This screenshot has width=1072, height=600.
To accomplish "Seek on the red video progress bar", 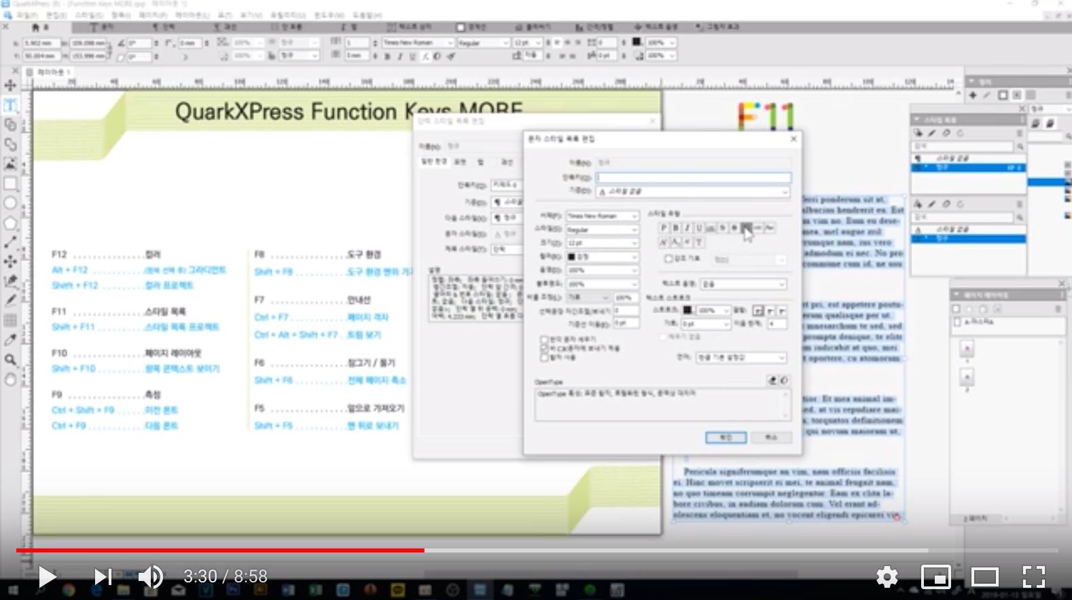I will coord(220,550).
